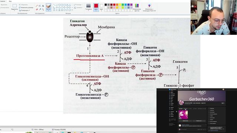The height and width of the screenshot is (133, 237).
Task: Pick the Right triangle shape
Action: click(54, 7)
